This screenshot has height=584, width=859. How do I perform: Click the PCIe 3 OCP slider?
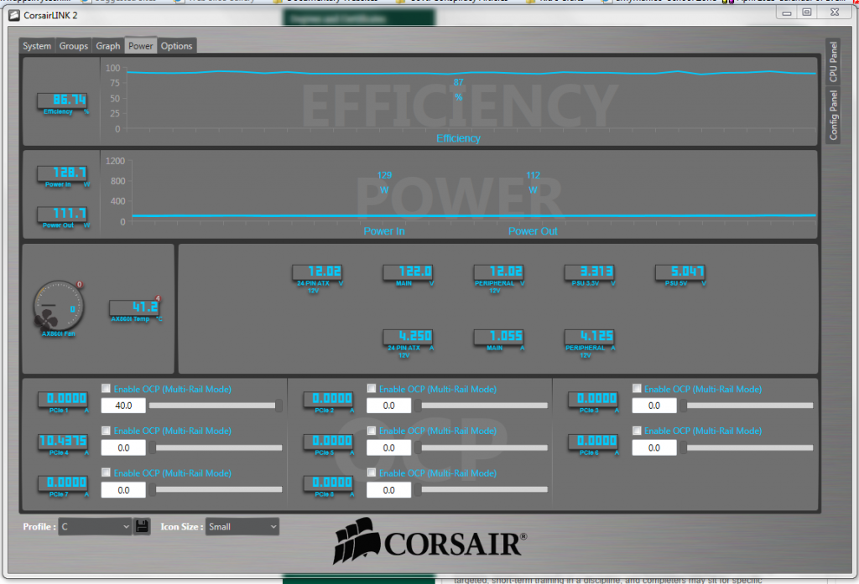pyautogui.click(x=746, y=406)
